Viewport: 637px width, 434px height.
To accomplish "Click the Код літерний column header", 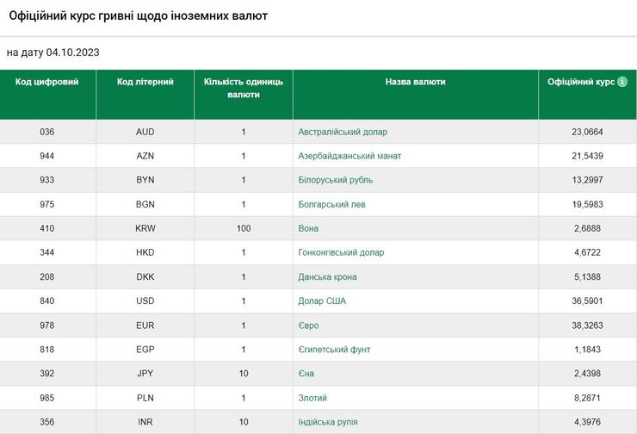I will pyautogui.click(x=145, y=82).
